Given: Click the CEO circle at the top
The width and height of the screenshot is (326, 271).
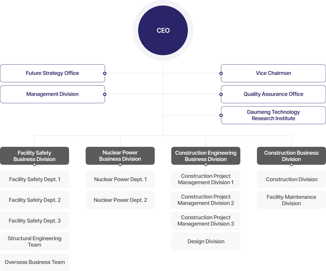Looking at the screenshot, I should point(163,30).
